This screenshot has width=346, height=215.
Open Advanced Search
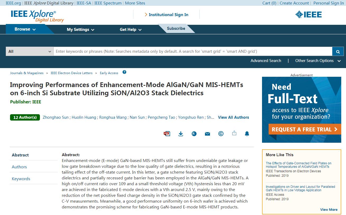[x=266, y=61]
